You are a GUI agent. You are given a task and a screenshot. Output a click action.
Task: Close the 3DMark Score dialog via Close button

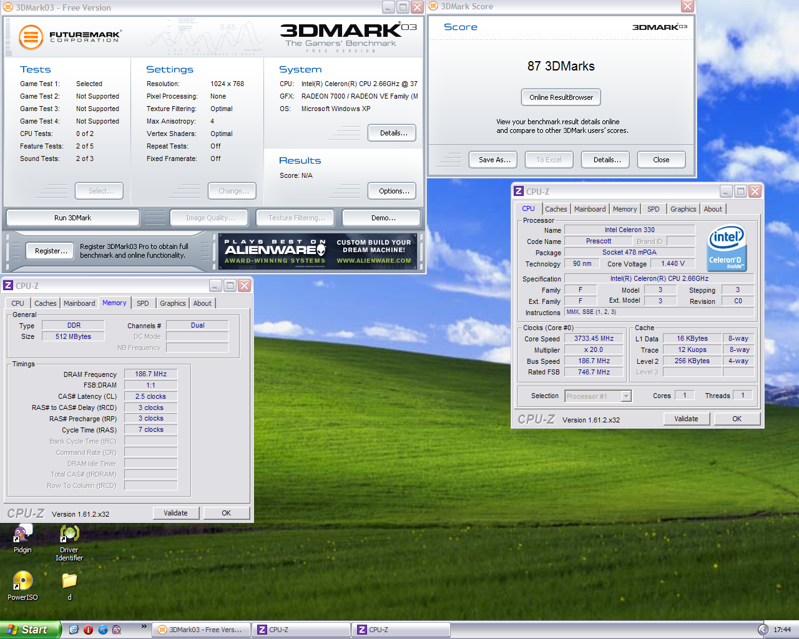661,160
